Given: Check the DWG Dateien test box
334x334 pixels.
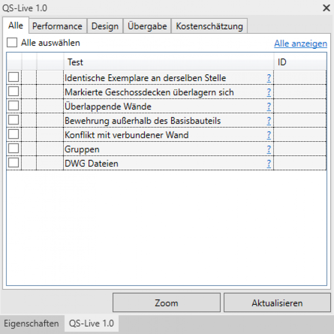Looking at the screenshot, I should click(x=14, y=163).
